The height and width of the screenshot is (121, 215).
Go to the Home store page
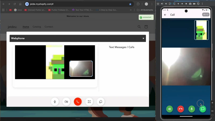26,27
